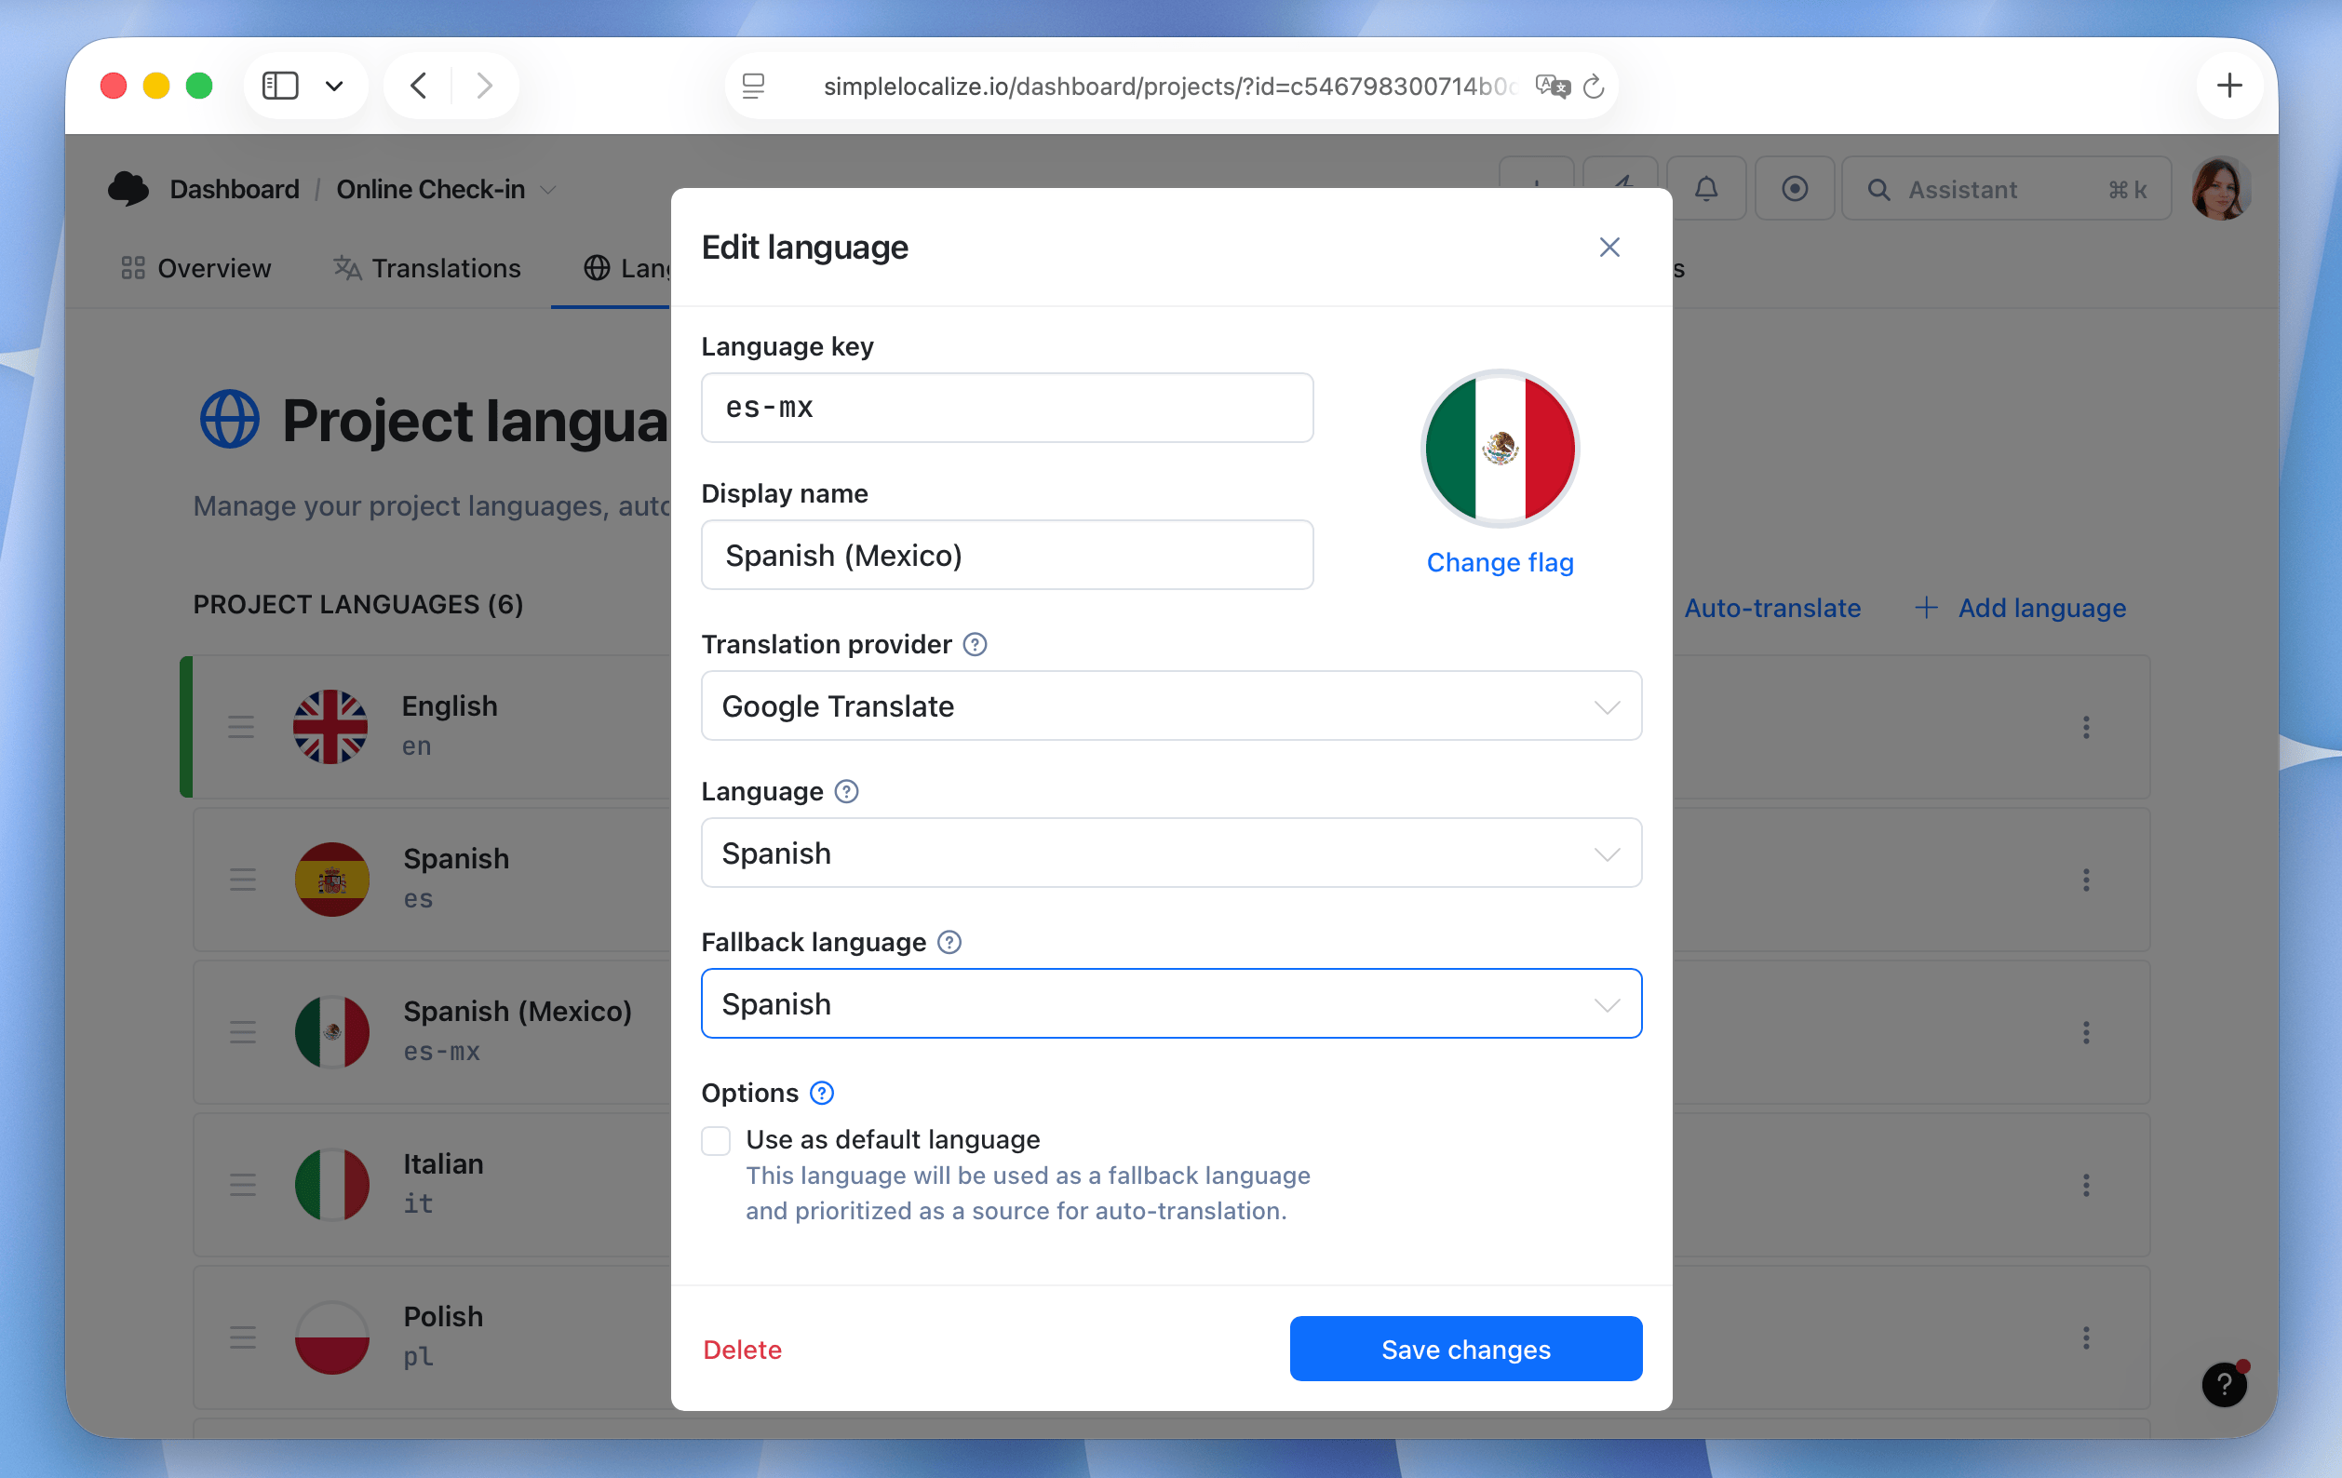This screenshot has height=1478, width=2342.
Task: Click the Save changes button
Action: 1466,1349
